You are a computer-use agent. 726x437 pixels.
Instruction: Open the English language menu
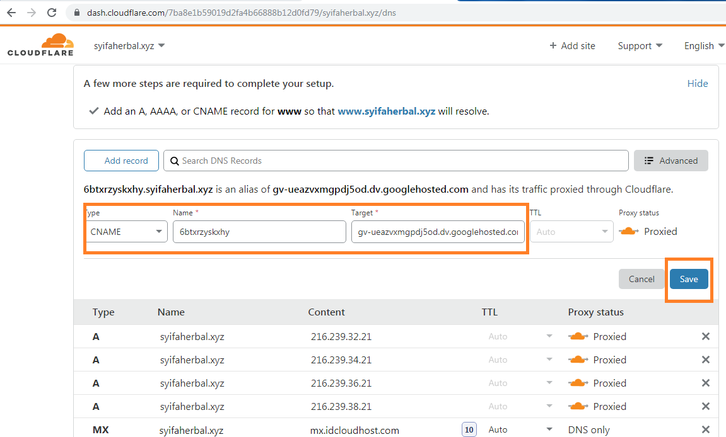704,46
